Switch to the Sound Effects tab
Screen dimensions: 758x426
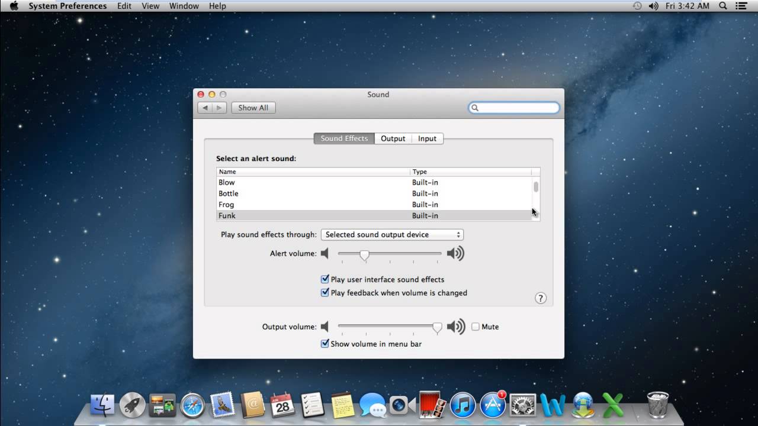click(x=344, y=138)
